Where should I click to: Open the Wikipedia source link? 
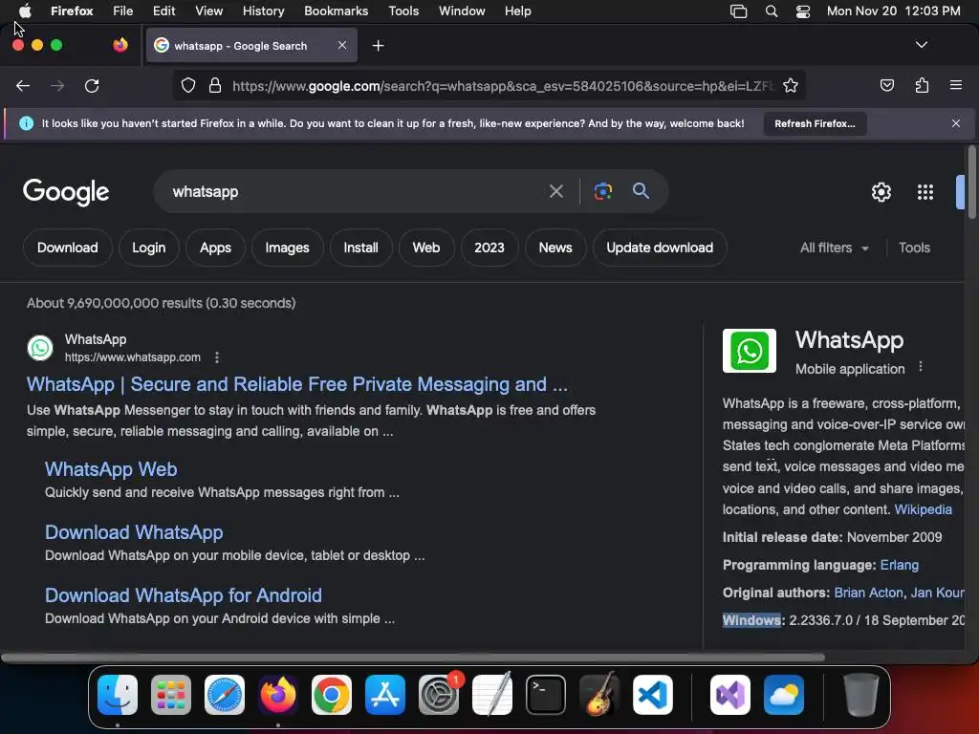[x=923, y=509]
